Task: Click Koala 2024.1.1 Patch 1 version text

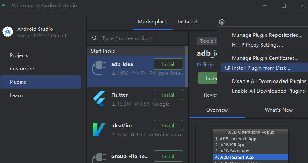Action: pyautogui.click(x=42, y=36)
